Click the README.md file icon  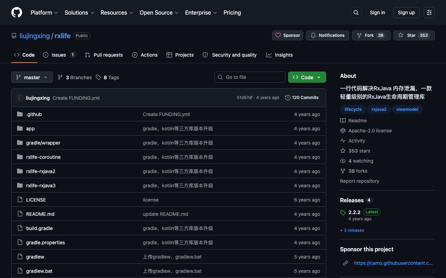tap(20, 214)
